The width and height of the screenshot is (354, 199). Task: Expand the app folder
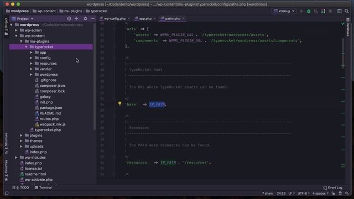[x=31, y=53]
